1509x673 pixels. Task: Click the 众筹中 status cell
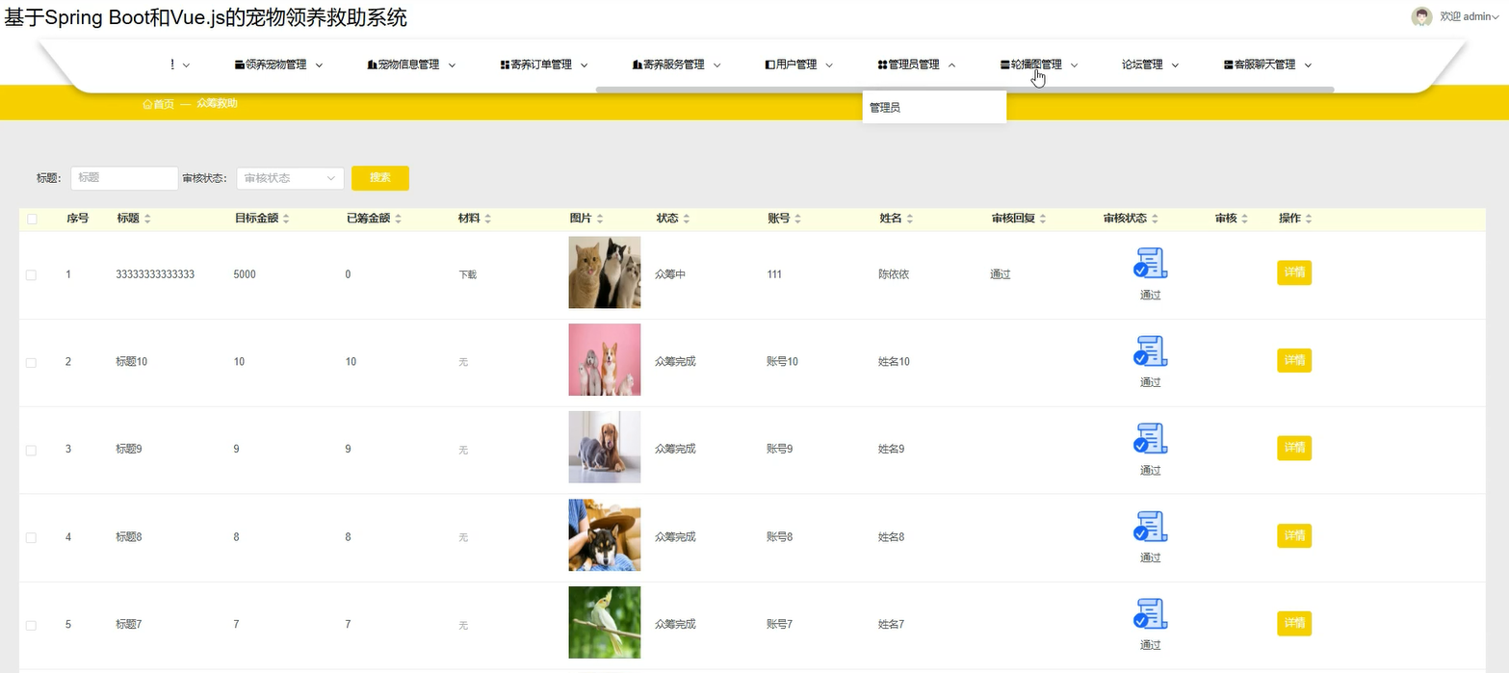pos(670,274)
